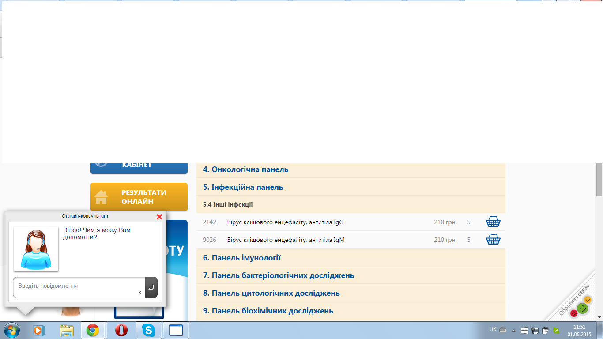This screenshot has height=339, width=603.
Task: Click the Результати онлайн button
Action: click(x=139, y=197)
